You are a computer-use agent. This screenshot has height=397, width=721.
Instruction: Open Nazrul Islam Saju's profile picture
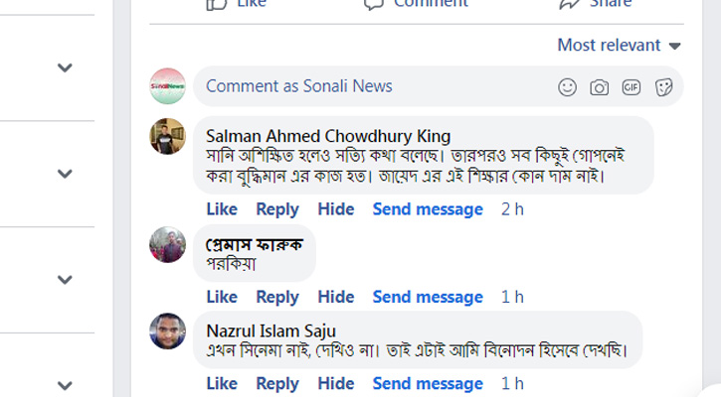(167, 331)
